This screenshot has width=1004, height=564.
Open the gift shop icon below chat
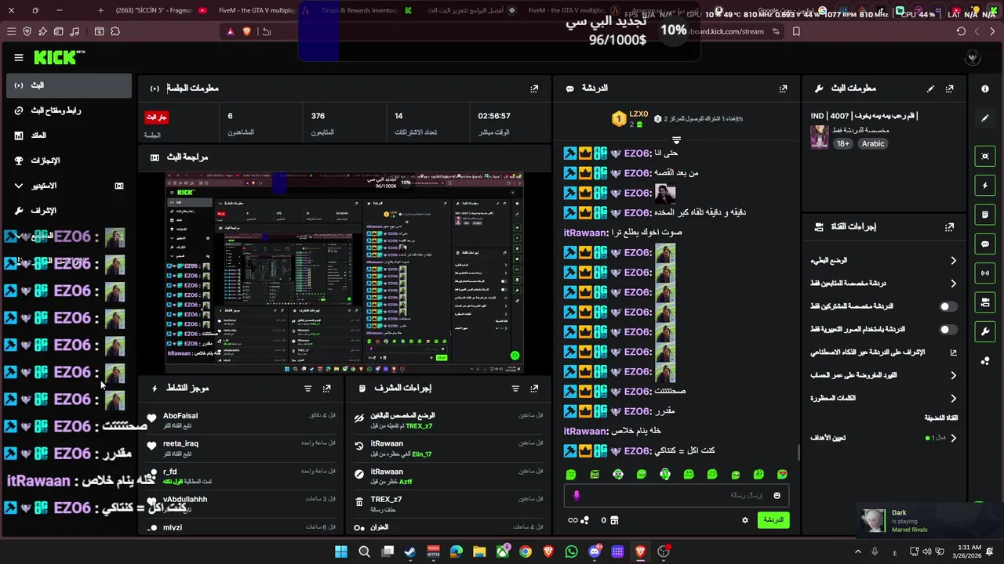click(x=614, y=519)
